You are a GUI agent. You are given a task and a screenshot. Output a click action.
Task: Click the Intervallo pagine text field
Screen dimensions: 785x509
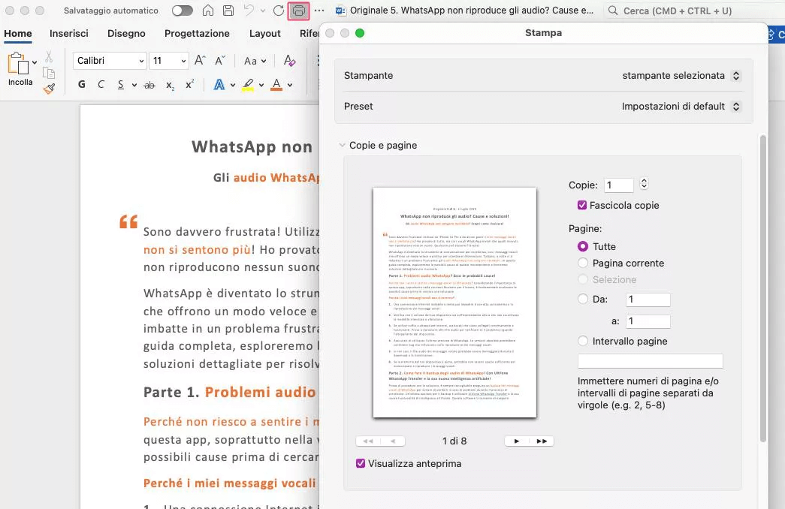click(650, 361)
